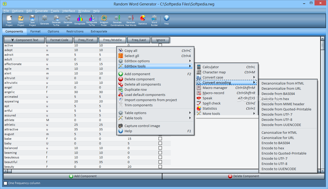This screenshot has width=328, height=189.
Task: Tick the Ignore checkbox for beauteous row
Action: tap(160, 157)
